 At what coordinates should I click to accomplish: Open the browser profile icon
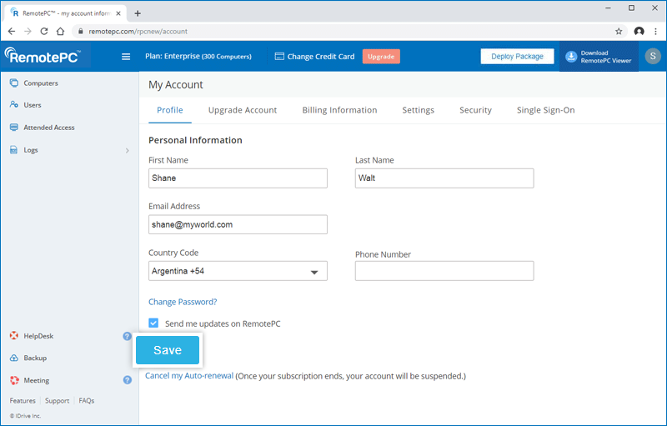(x=639, y=31)
